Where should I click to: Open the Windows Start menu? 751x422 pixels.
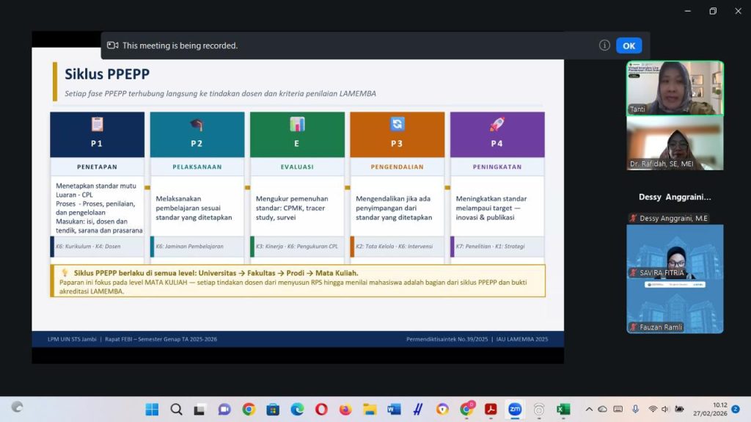(x=152, y=409)
